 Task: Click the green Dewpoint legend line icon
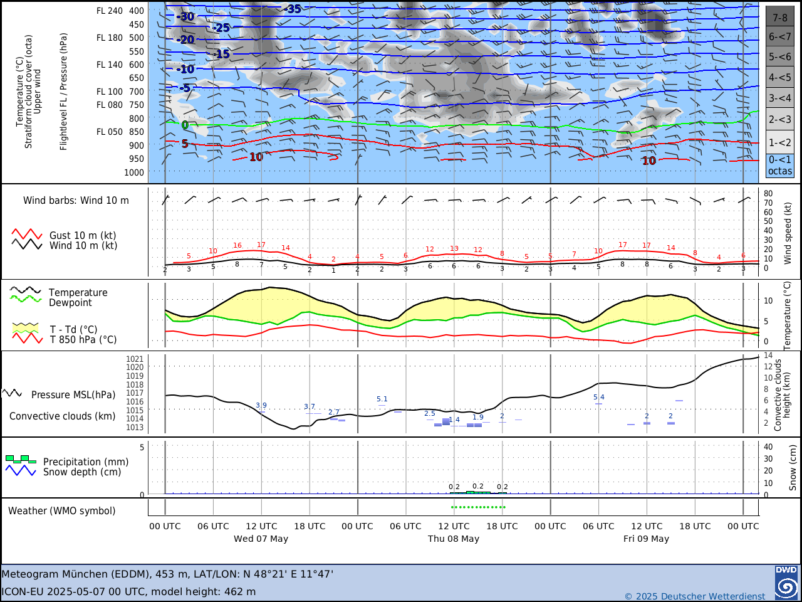[x=25, y=299]
